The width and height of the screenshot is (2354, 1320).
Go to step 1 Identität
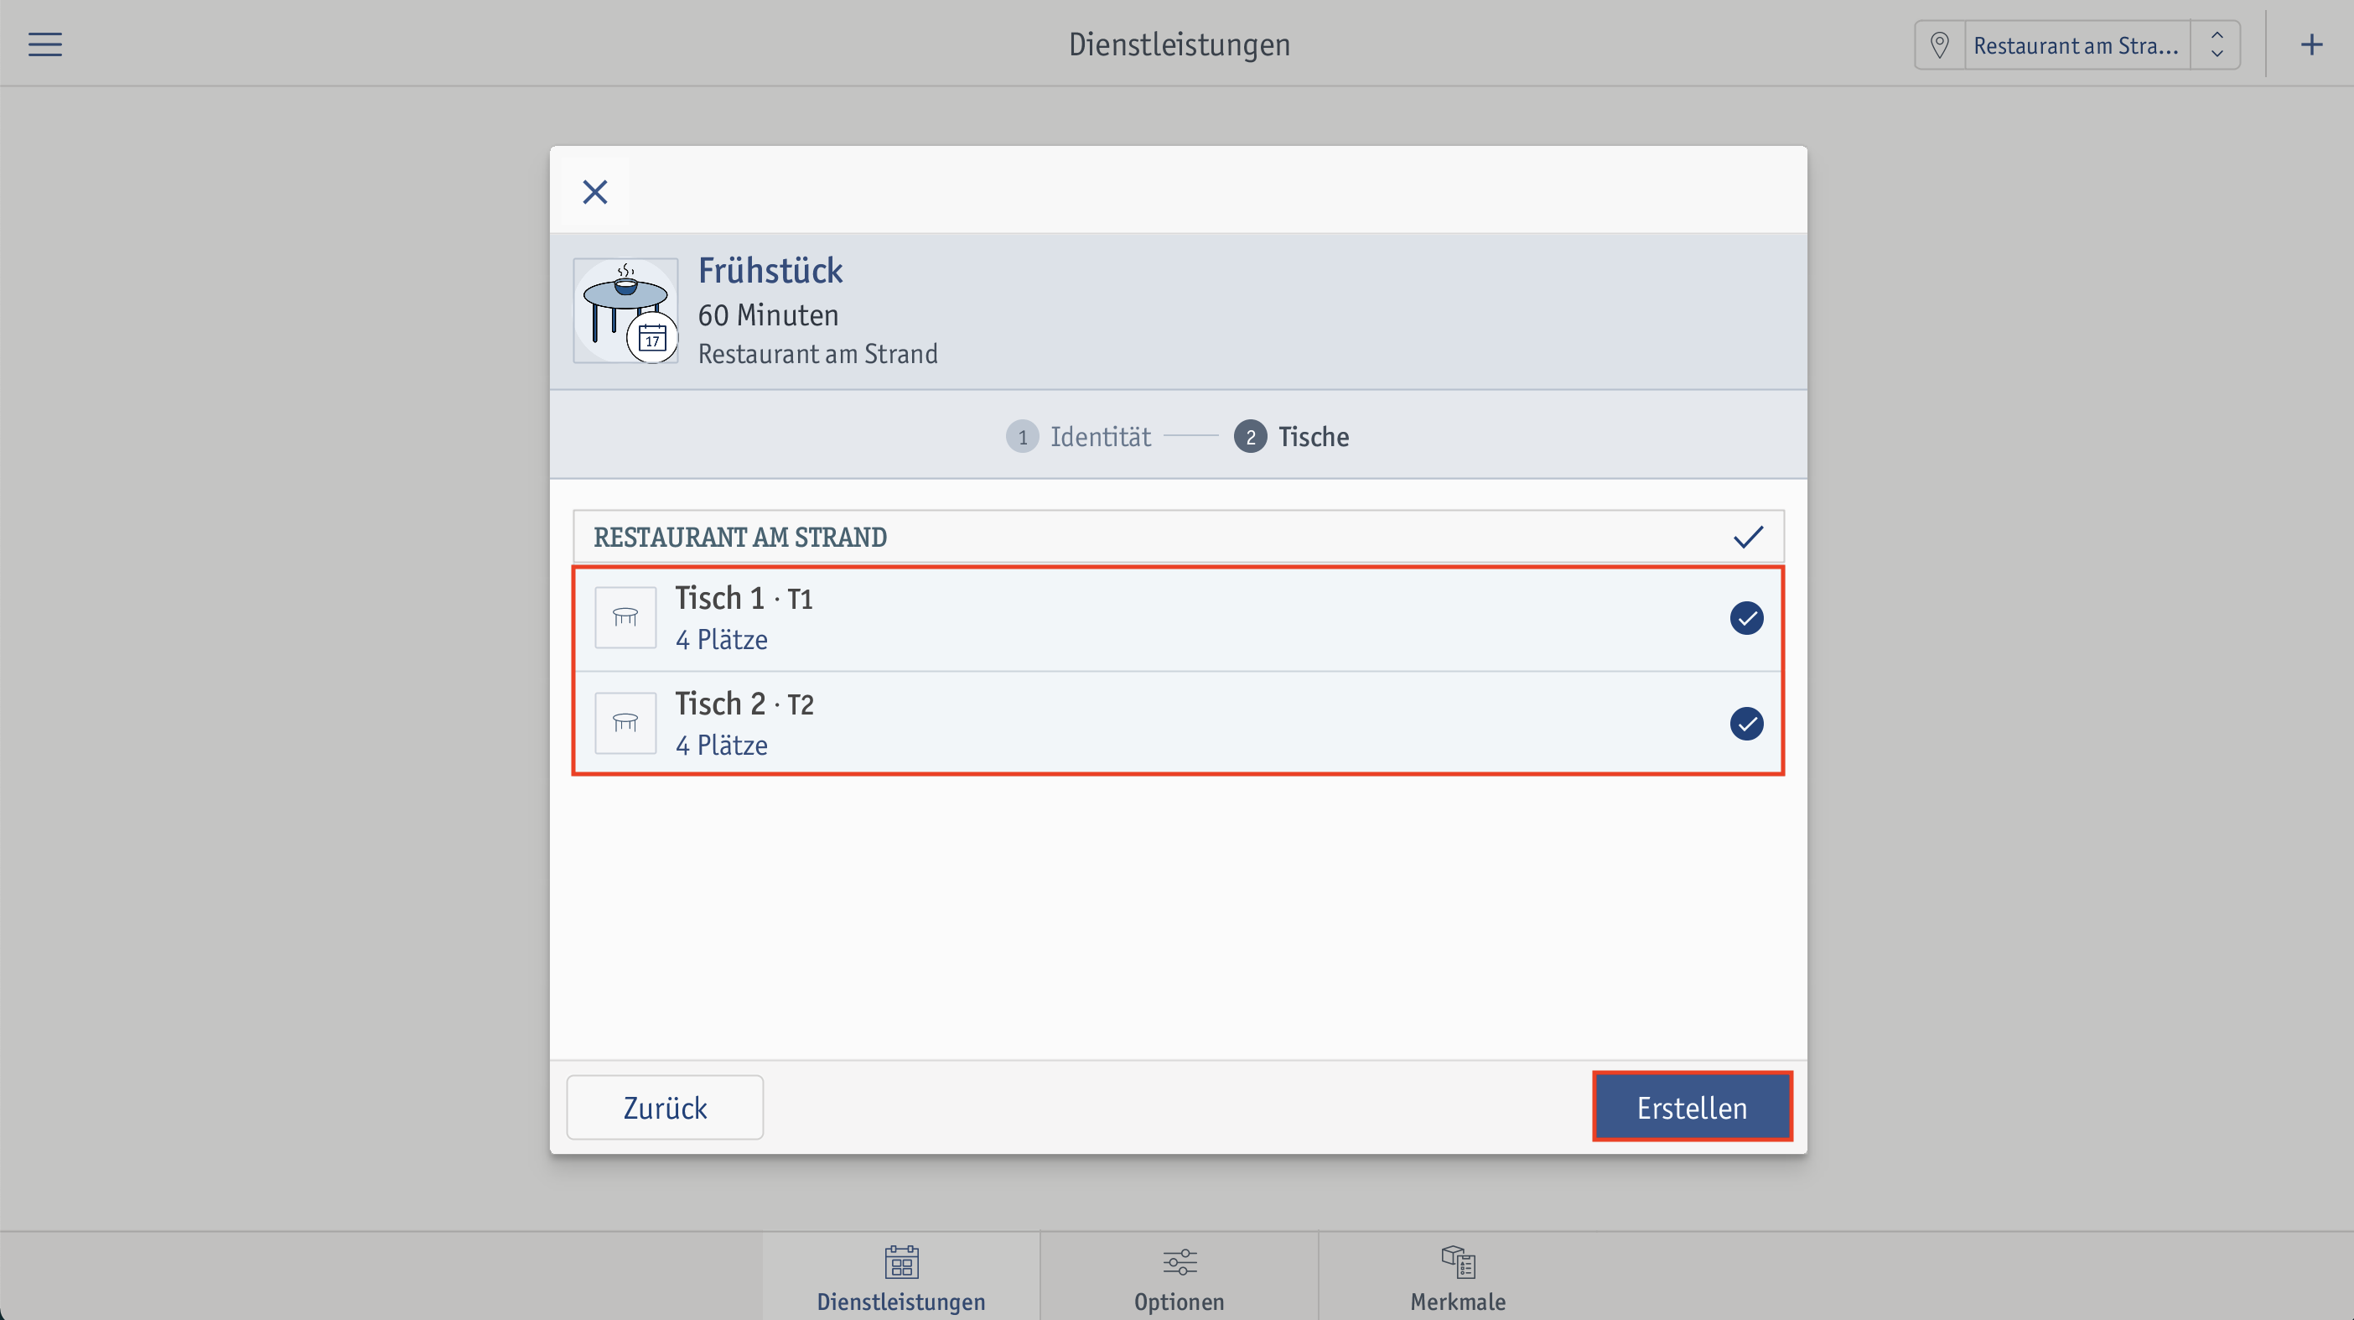click(1078, 437)
